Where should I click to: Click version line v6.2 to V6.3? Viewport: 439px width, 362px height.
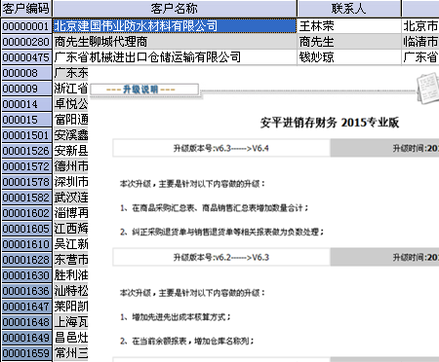click(x=221, y=258)
